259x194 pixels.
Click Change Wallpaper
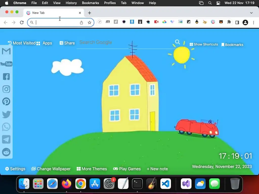pos(51,169)
